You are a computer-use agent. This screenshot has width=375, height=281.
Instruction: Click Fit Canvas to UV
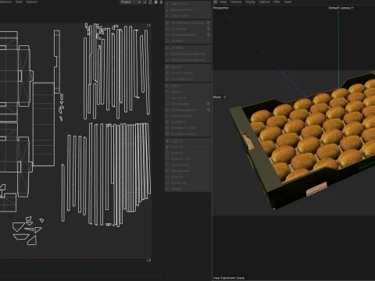[x=187, y=79]
